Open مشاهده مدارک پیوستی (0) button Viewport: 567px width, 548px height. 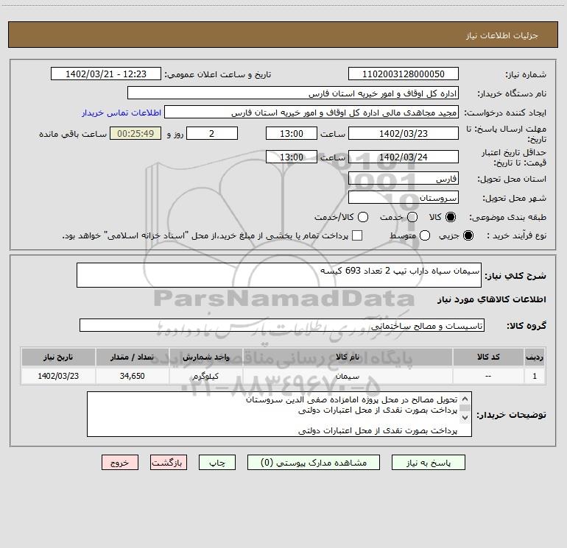314,463
